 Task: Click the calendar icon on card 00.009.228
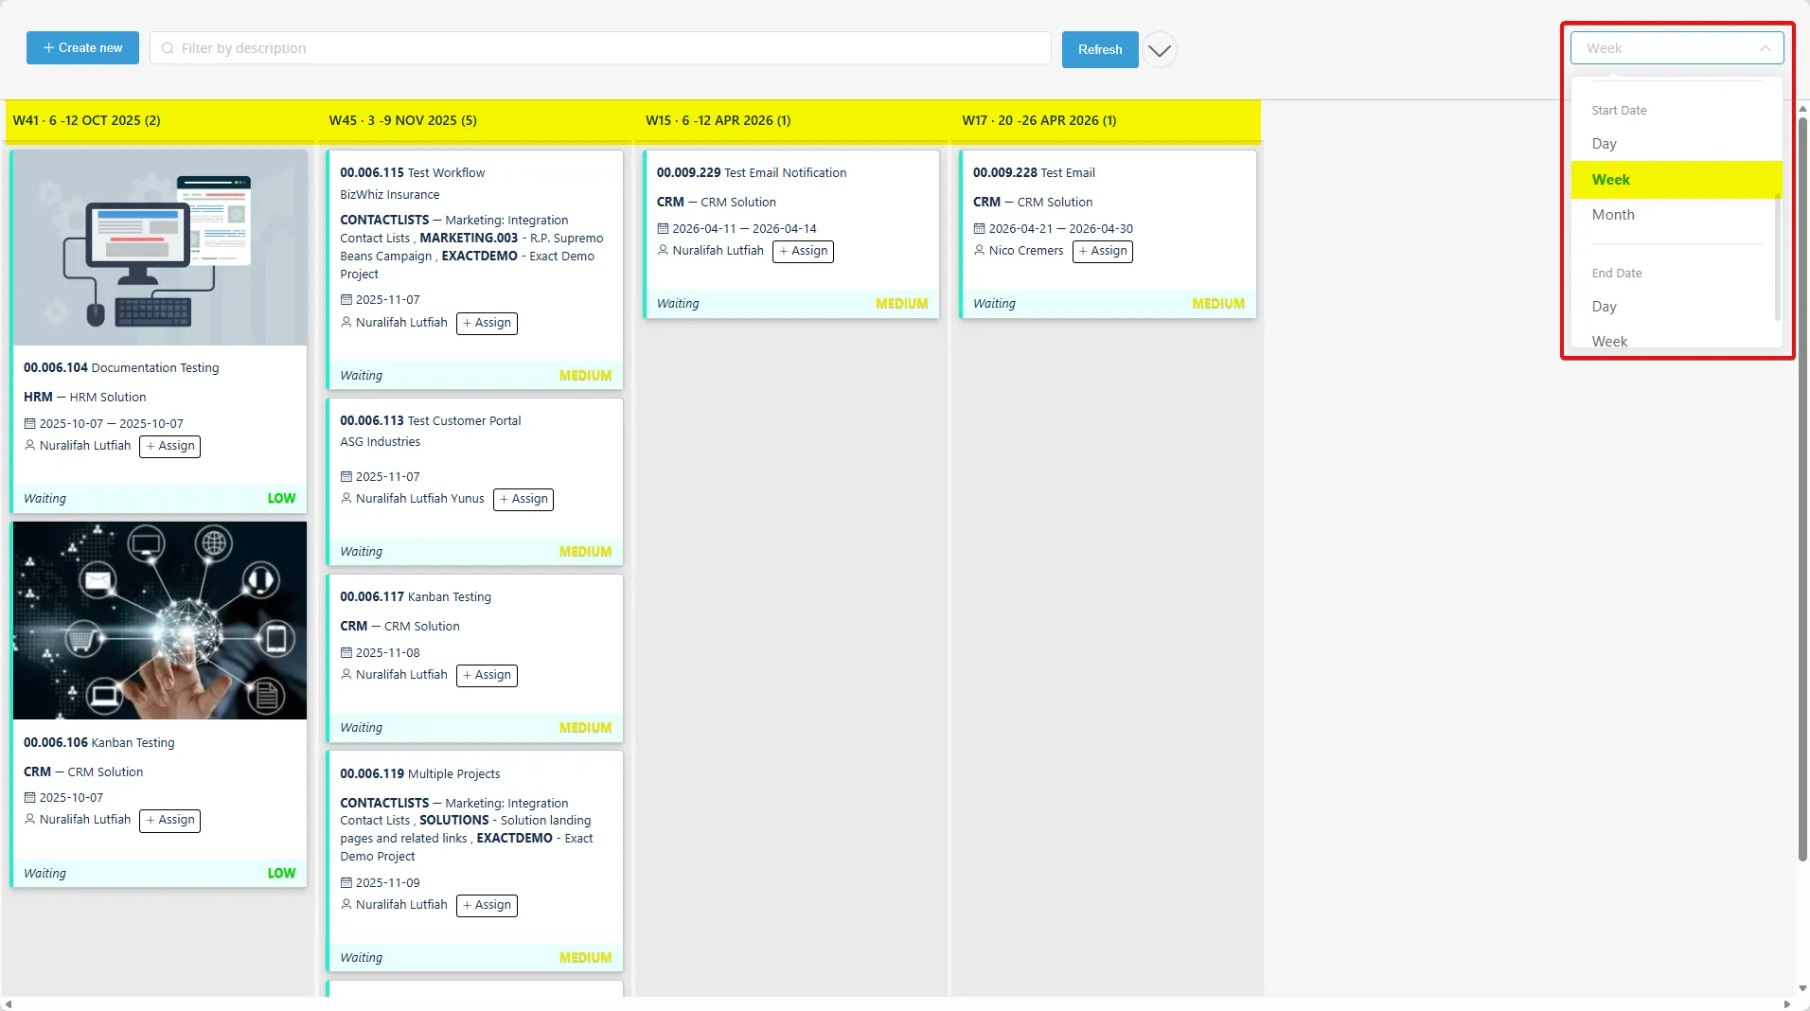click(979, 229)
